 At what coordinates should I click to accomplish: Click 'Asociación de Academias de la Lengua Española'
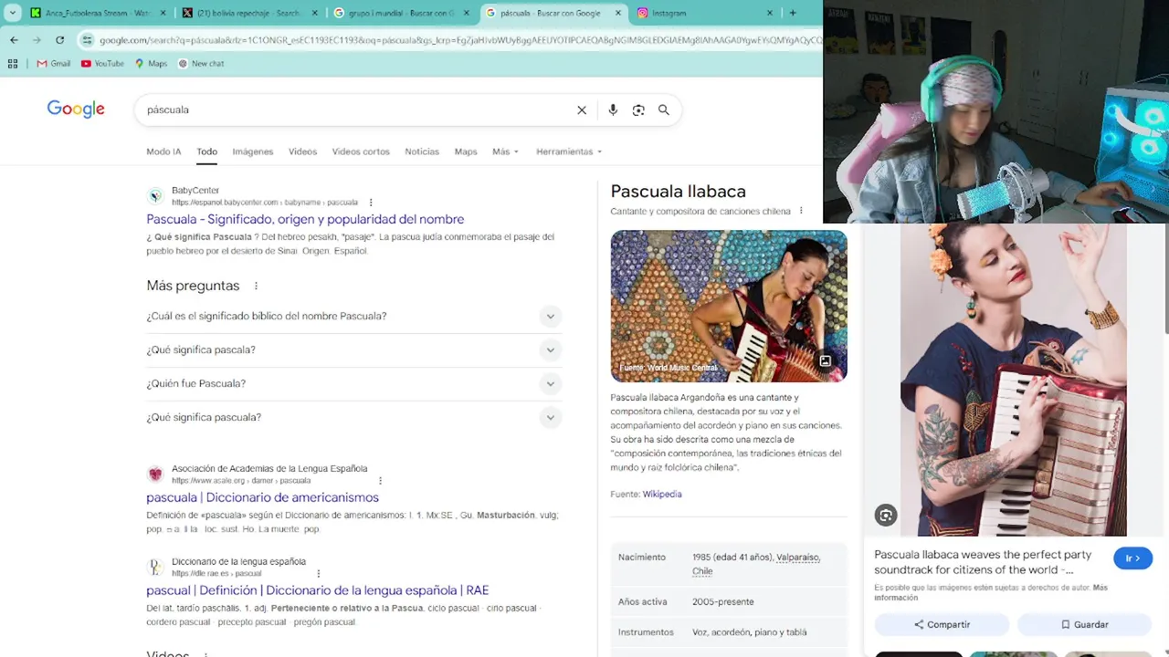click(269, 469)
